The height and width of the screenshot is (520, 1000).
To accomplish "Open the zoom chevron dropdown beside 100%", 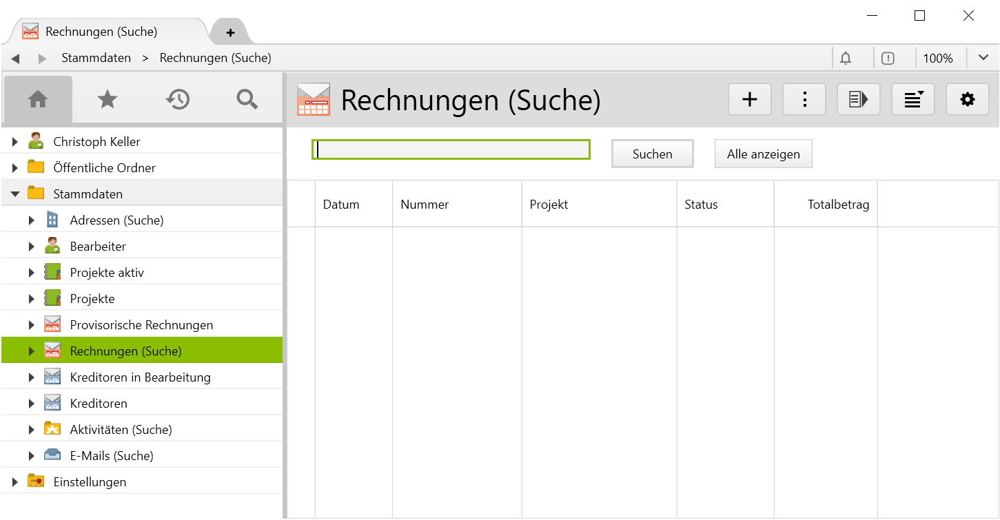I will [983, 58].
